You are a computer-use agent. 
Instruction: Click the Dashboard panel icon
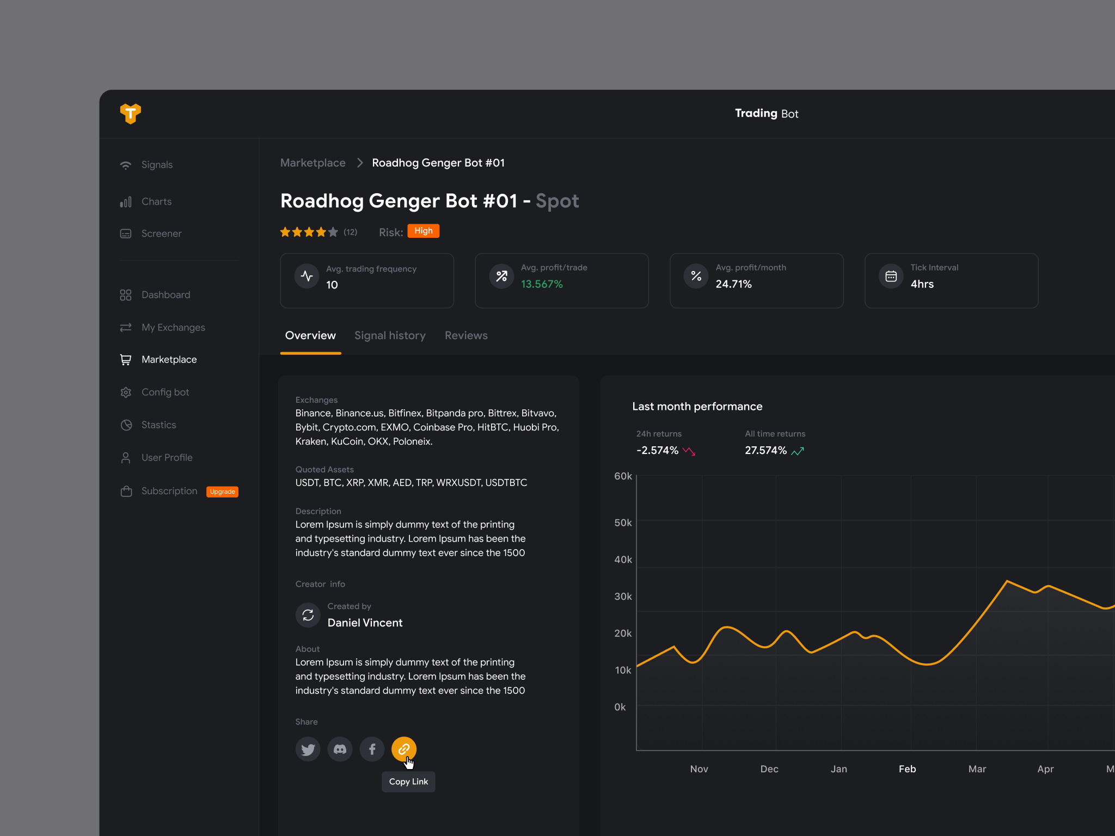pos(126,294)
